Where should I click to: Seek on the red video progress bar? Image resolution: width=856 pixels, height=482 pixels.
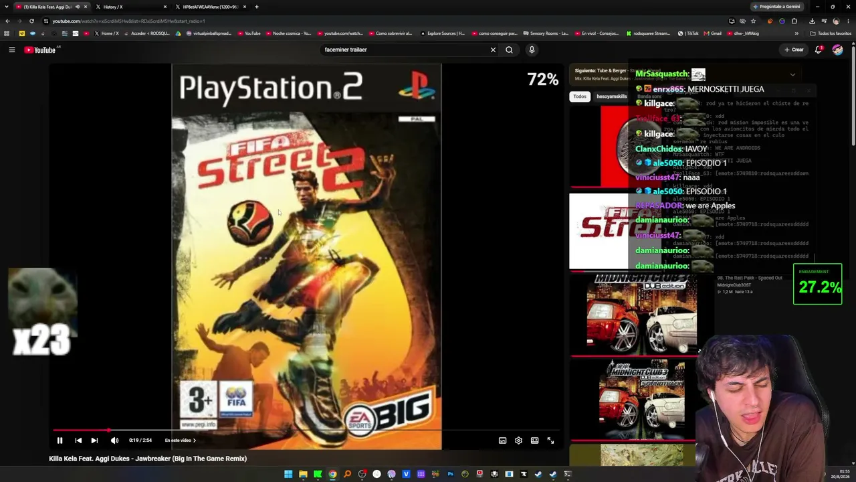click(306, 430)
